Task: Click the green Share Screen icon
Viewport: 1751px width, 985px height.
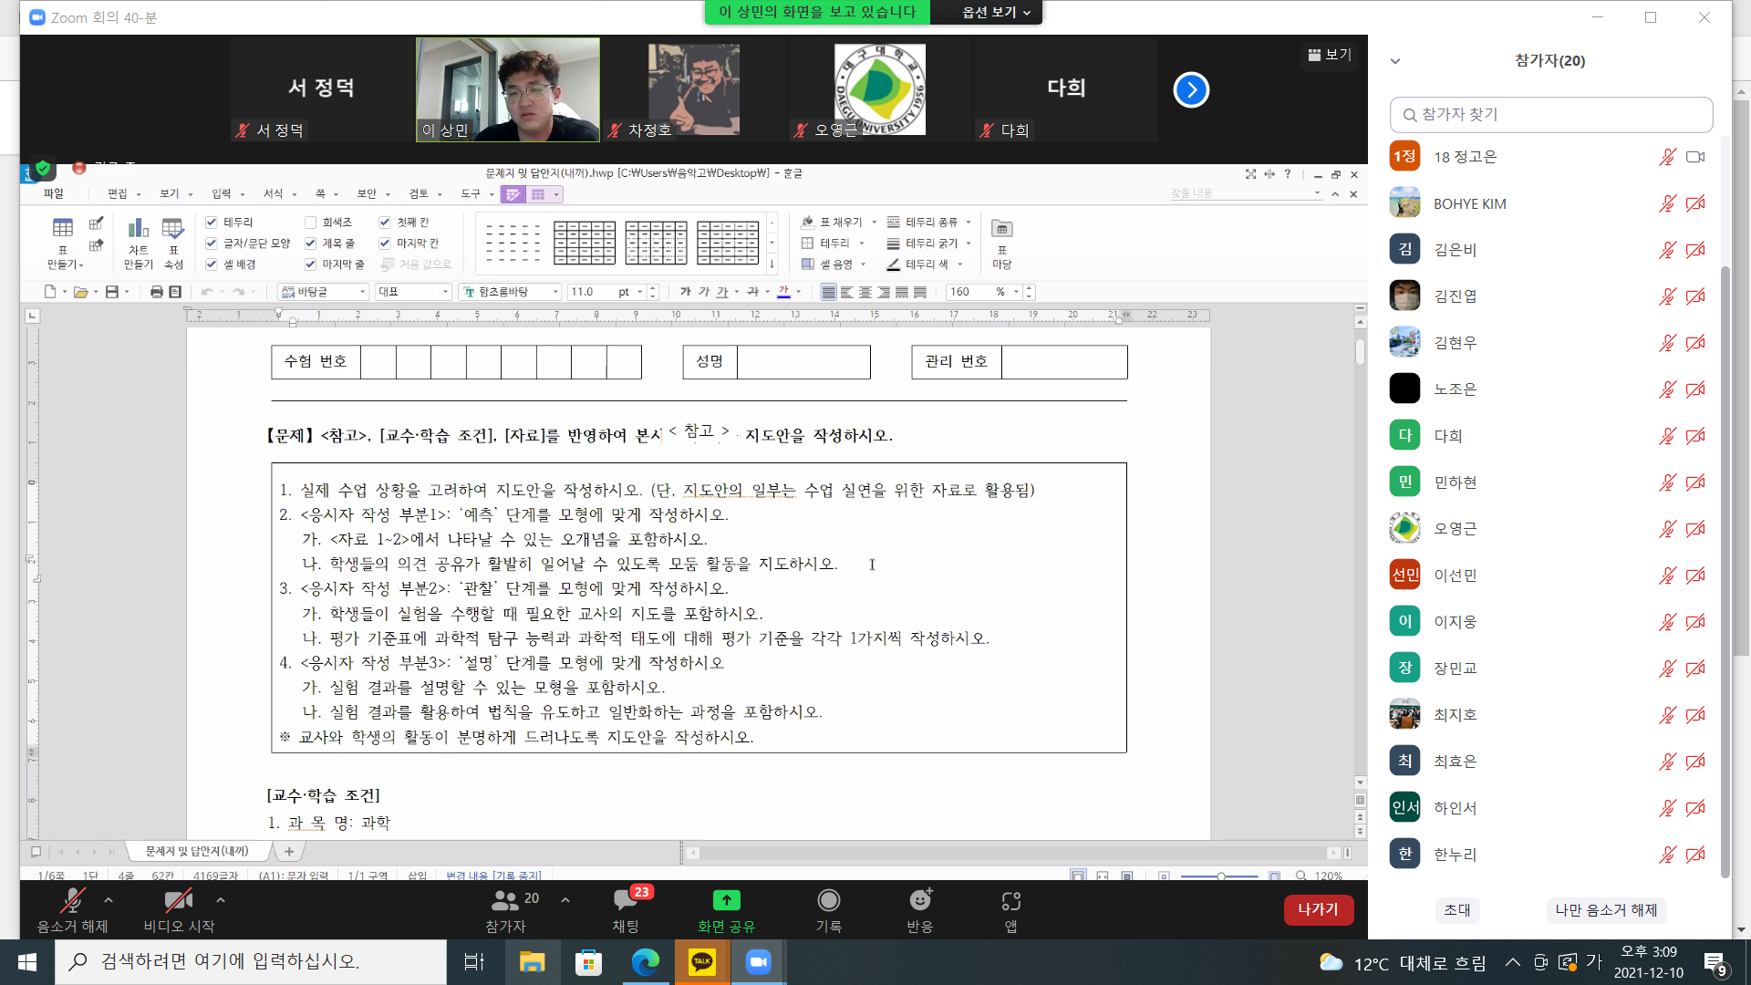Action: tap(726, 901)
